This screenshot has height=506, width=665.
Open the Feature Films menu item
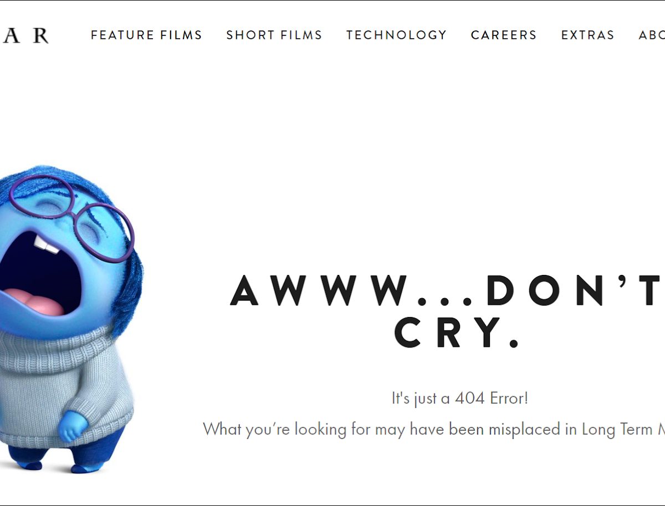coord(146,35)
